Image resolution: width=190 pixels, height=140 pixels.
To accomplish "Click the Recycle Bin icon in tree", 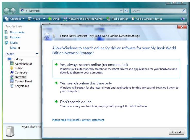I will pyautogui.click(x=12, y=86).
